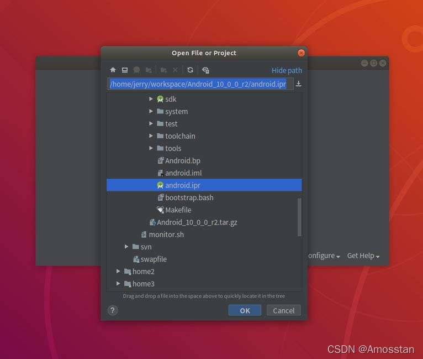Go to the home directory icon
This screenshot has width=423, height=359.
(113, 70)
